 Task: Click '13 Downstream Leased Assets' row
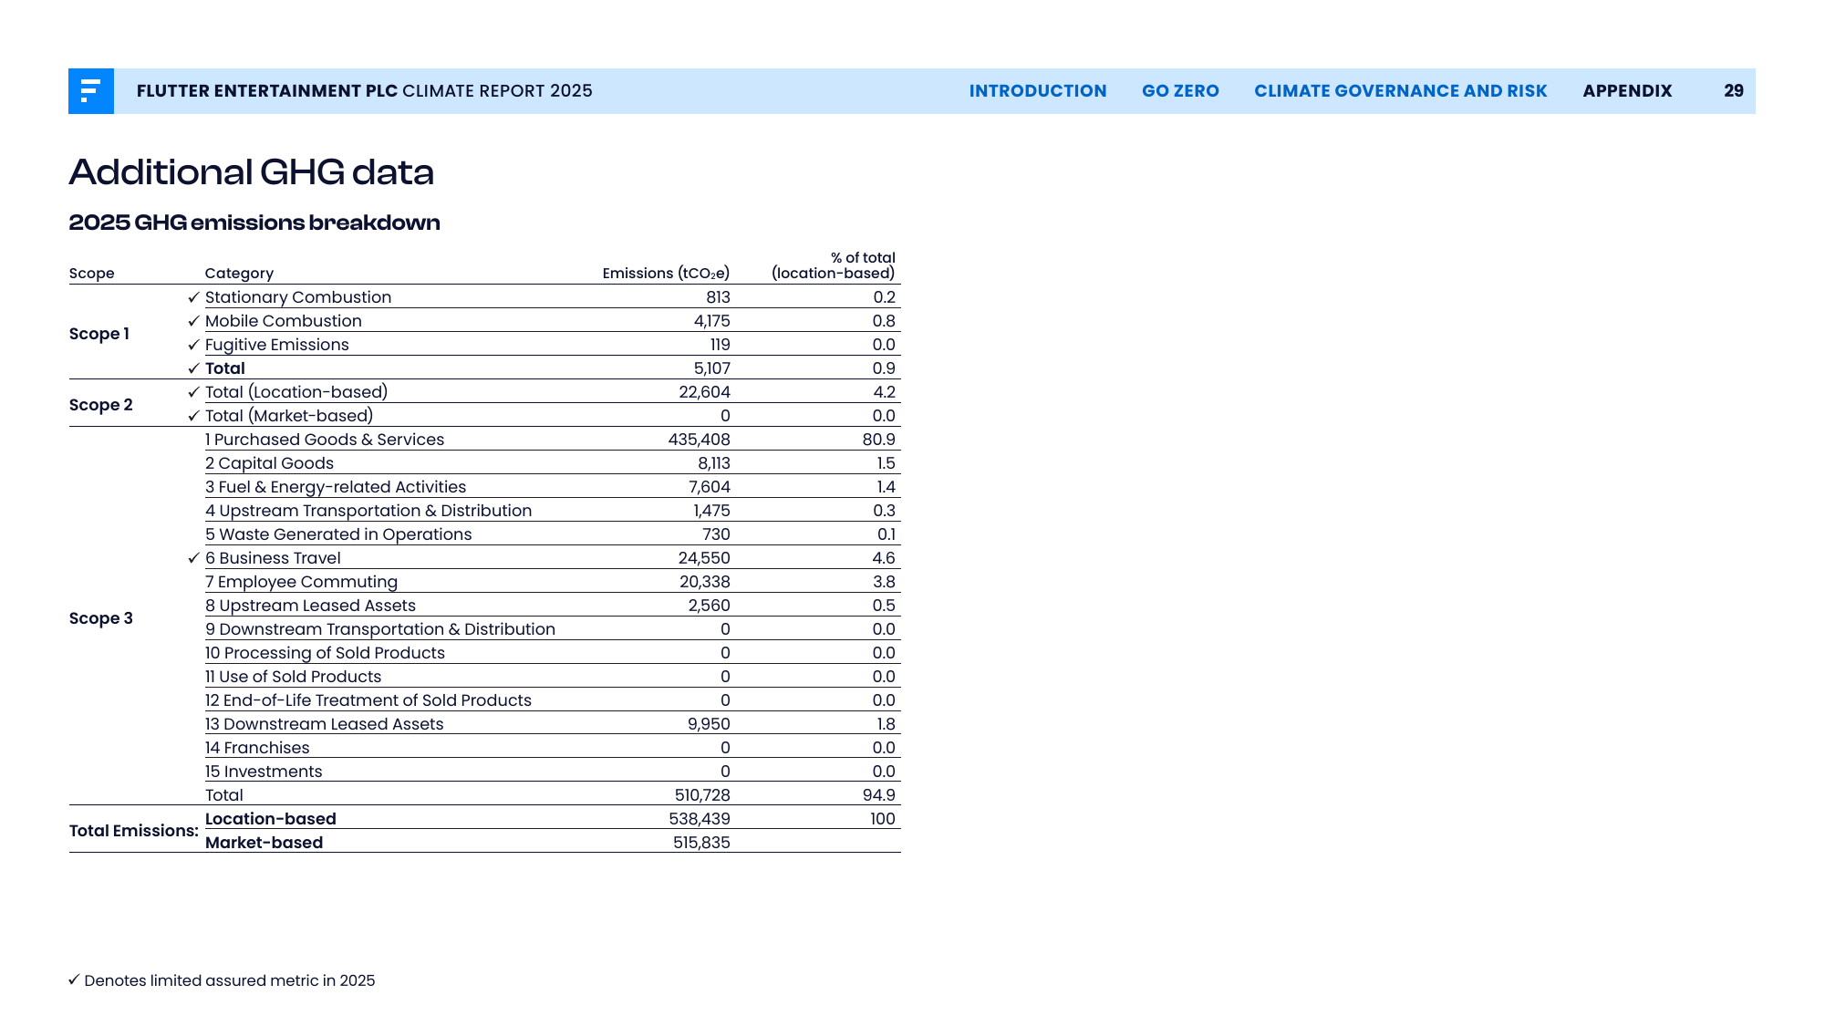[x=553, y=724]
